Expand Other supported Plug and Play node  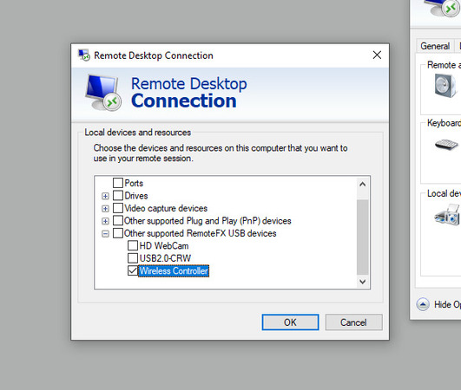pyautogui.click(x=105, y=221)
